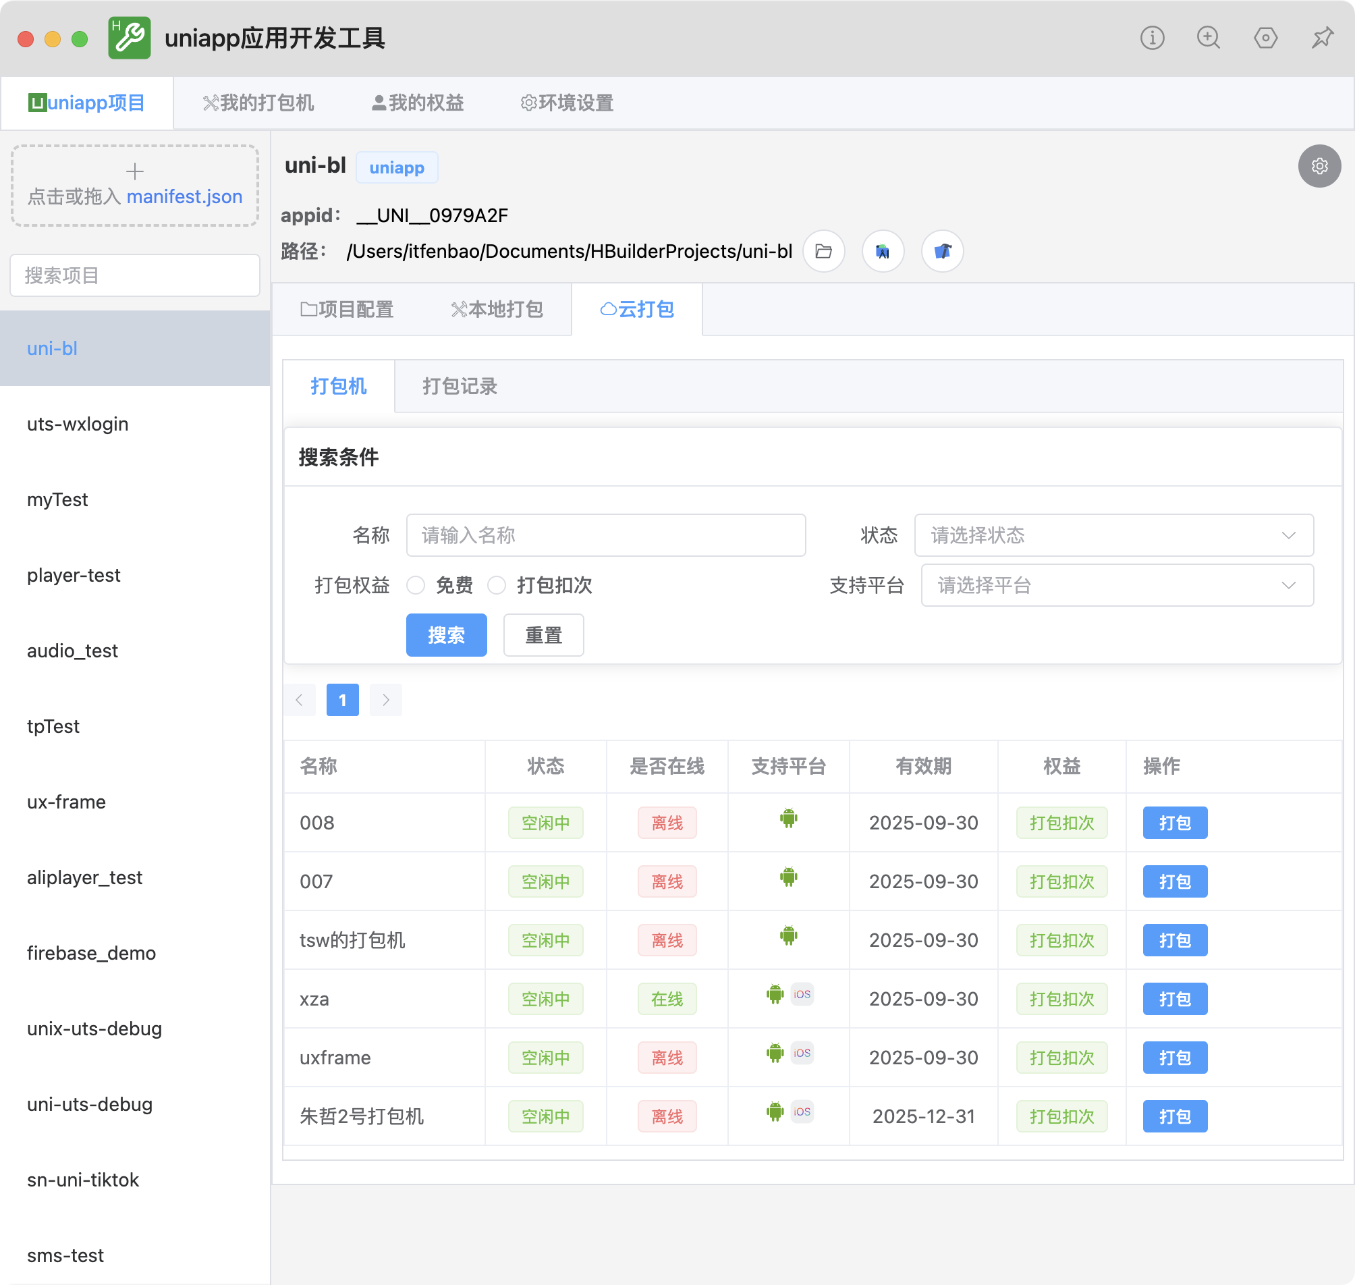Click 打包 button for xza
The image size is (1355, 1285).
pos(1175,1000)
